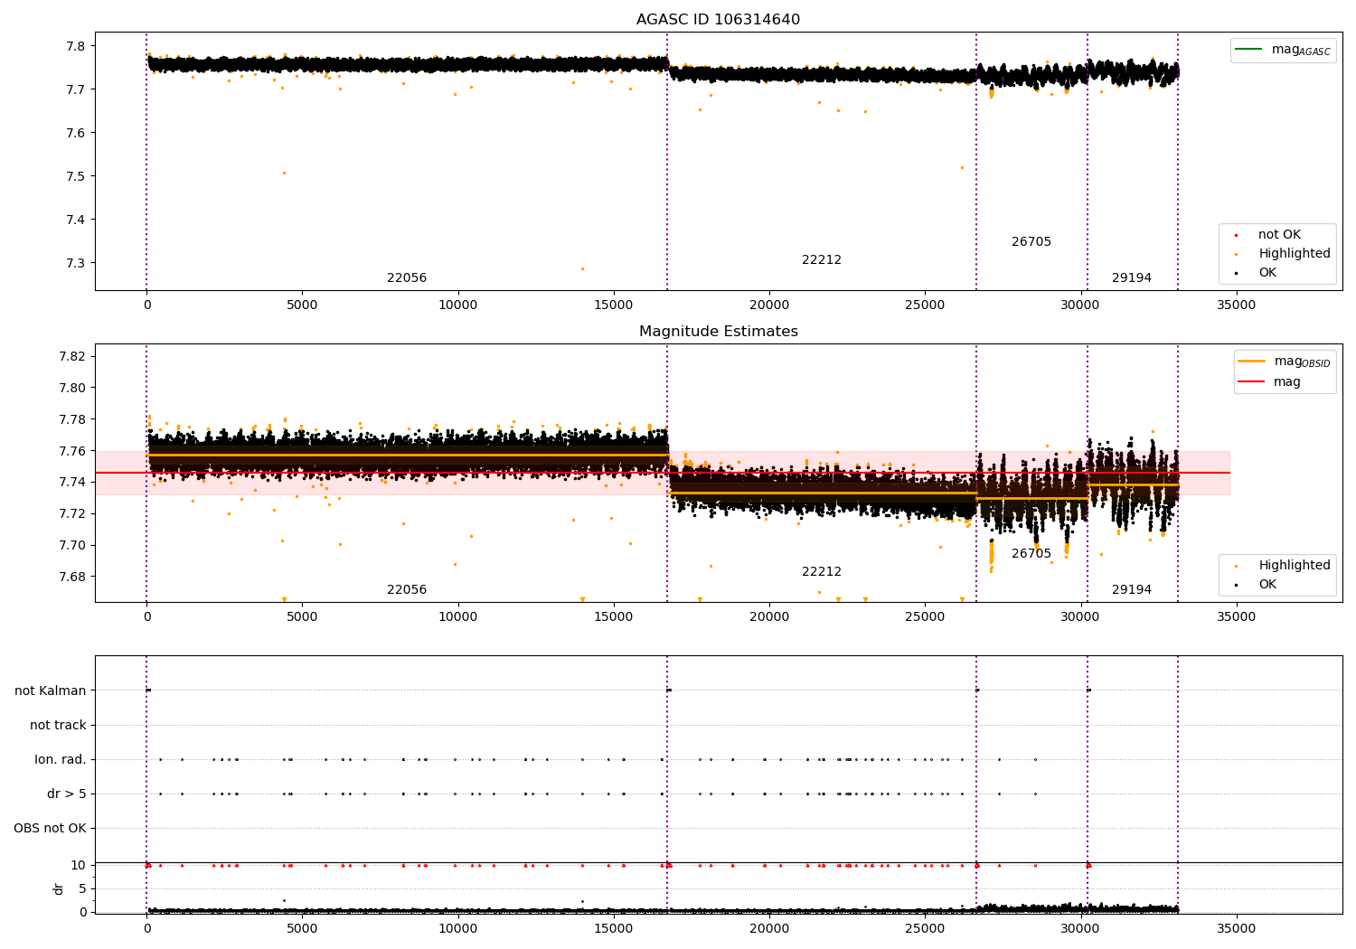
Task: Click the "not Kalman" row label
Action: [x=51, y=691]
